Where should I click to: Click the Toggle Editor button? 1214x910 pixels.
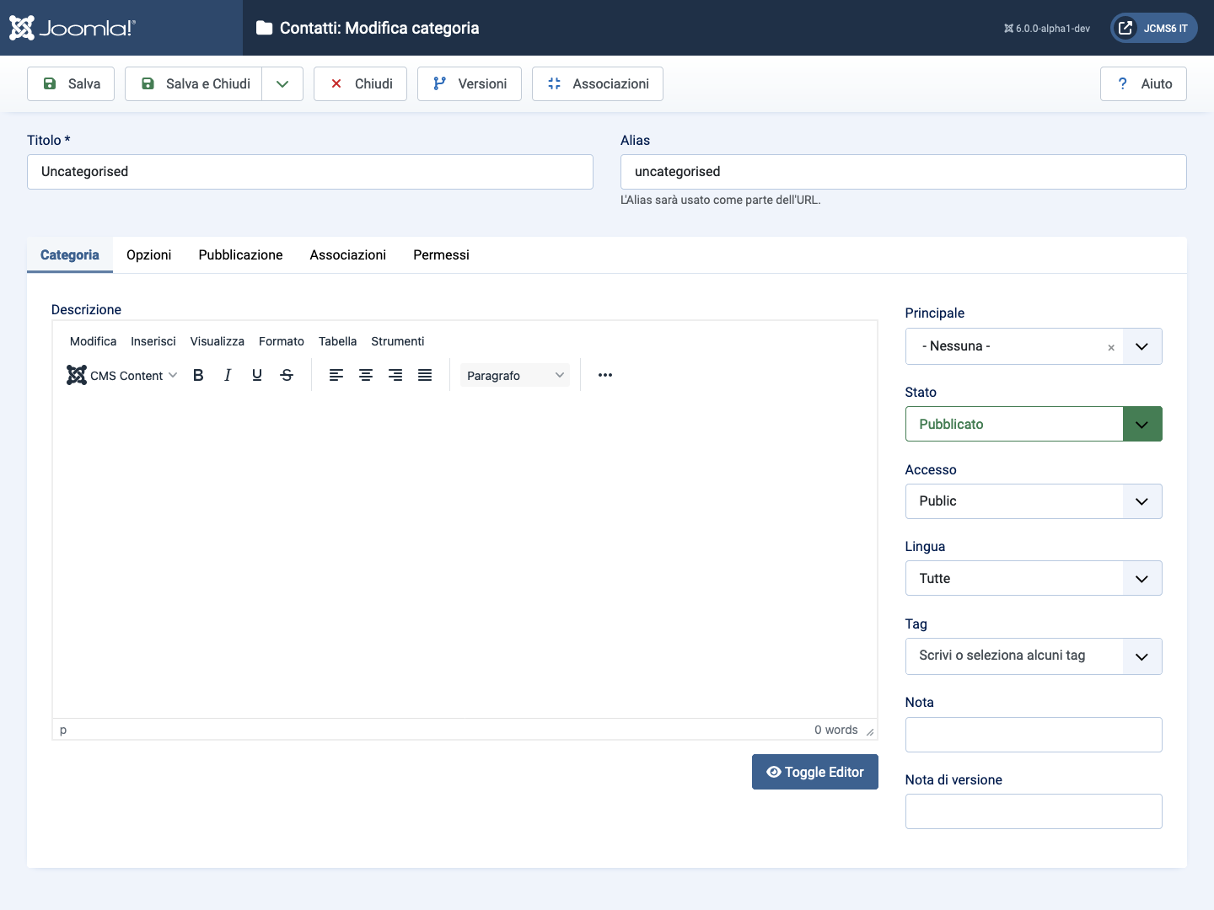click(x=814, y=772)
